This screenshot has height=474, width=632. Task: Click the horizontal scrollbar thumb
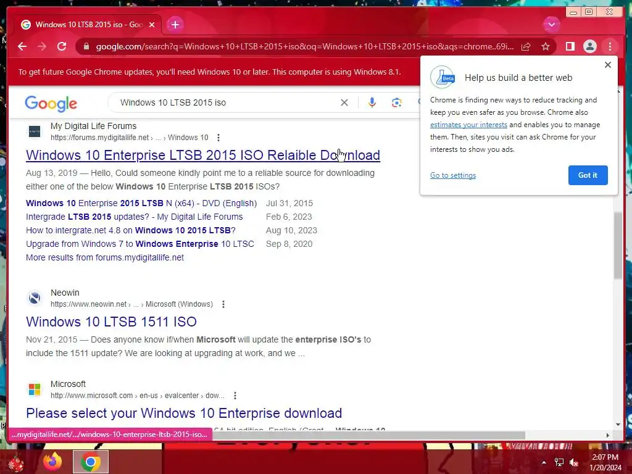pyautogui.click(x=369, y=435)
